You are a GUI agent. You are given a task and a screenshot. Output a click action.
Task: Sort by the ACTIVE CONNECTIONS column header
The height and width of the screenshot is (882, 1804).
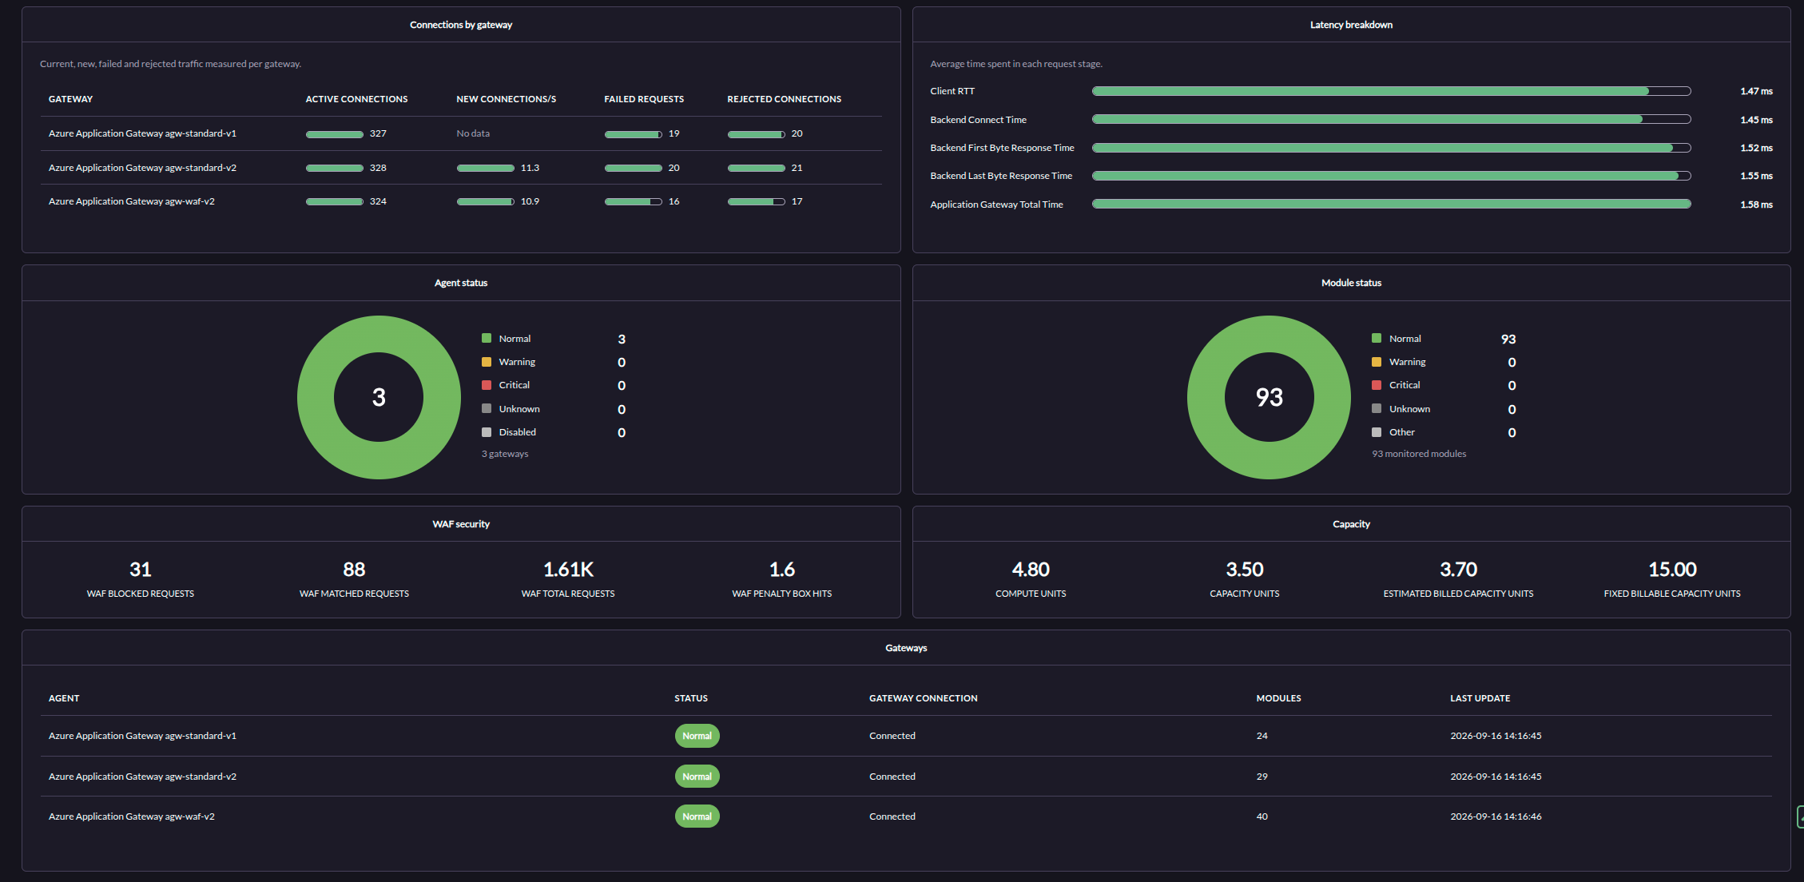[356, 99]
